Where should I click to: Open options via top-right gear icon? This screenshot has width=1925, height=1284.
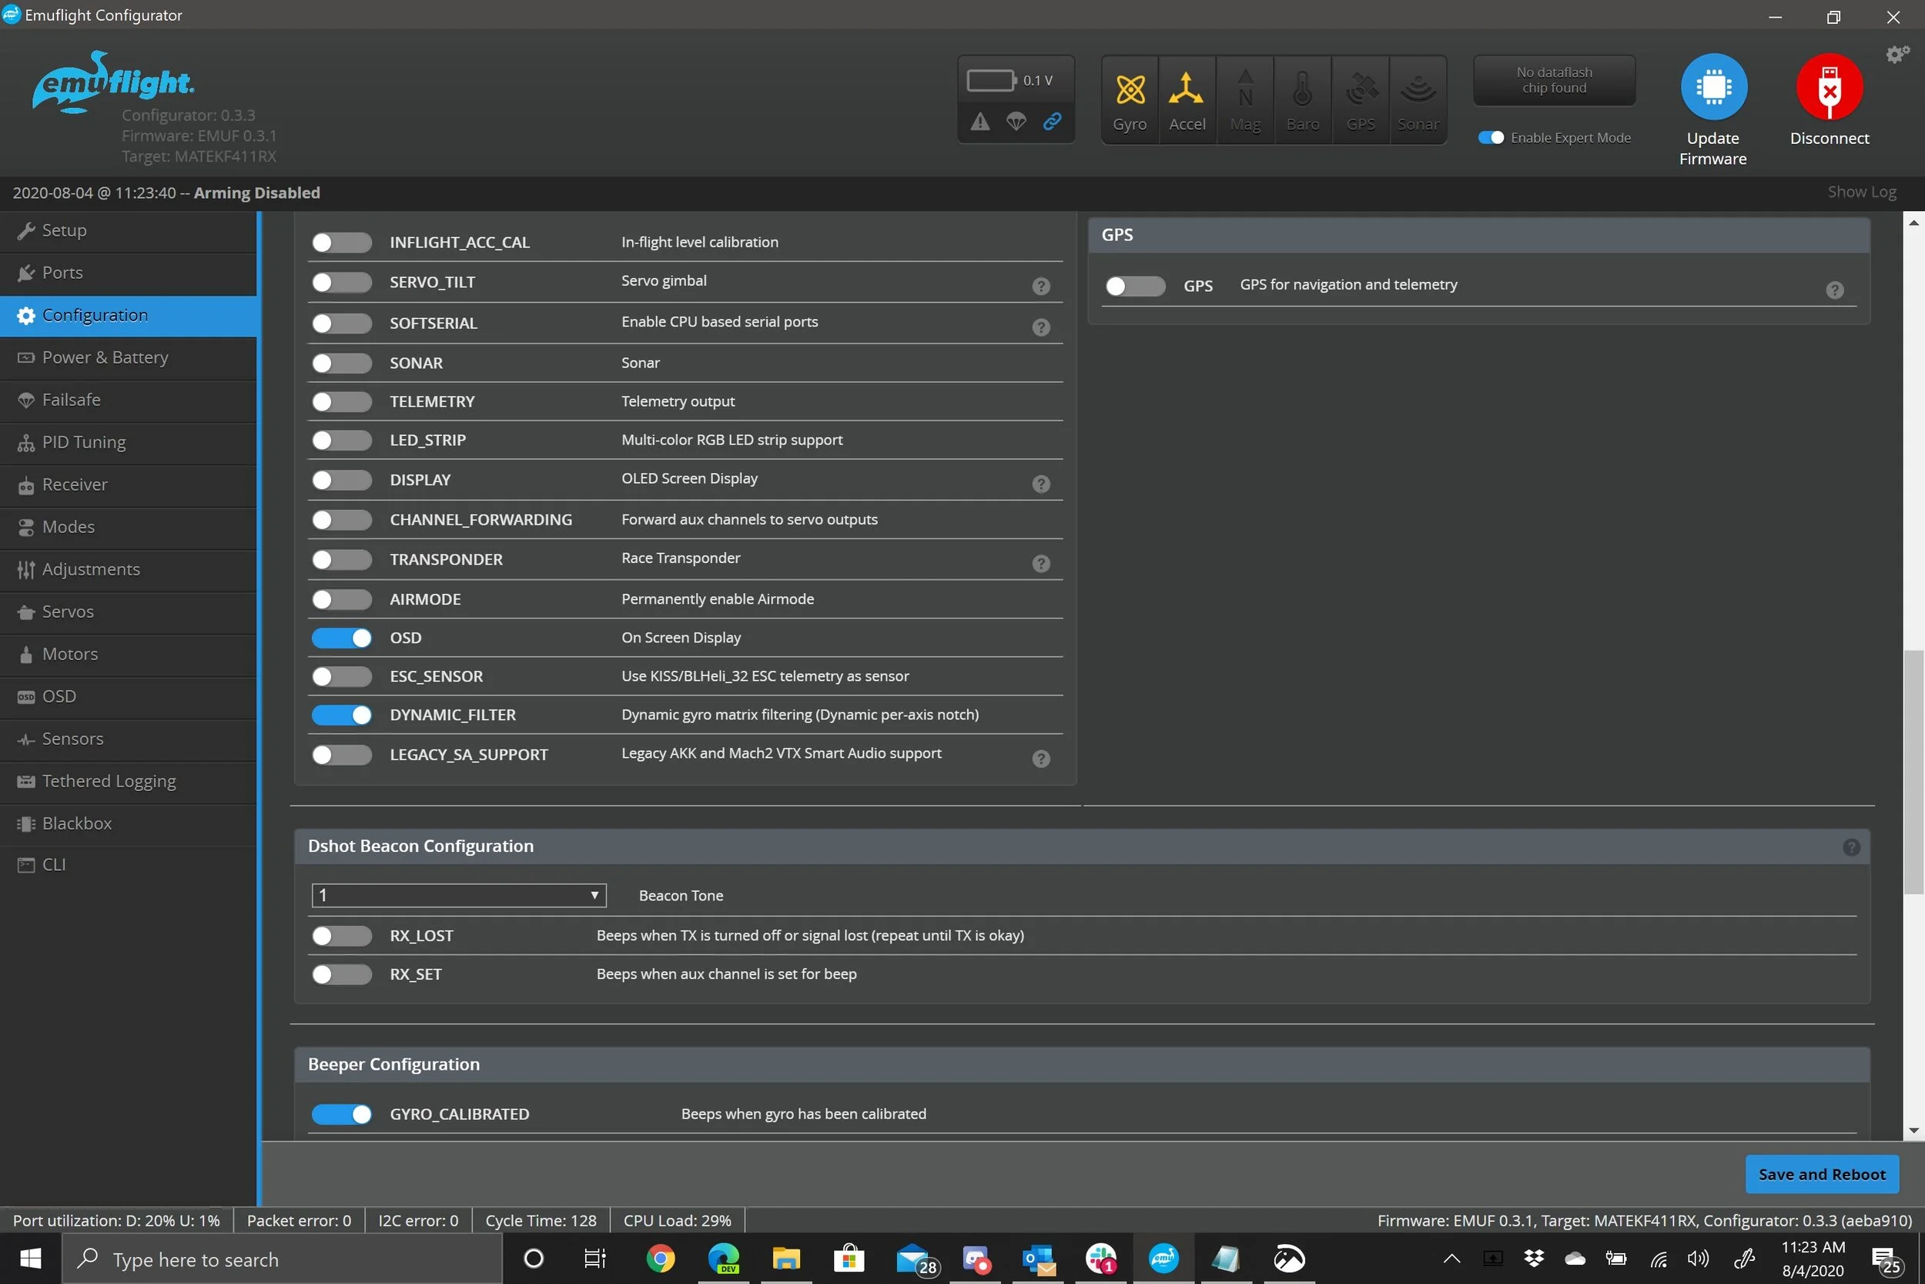(x=1897, y=55)
